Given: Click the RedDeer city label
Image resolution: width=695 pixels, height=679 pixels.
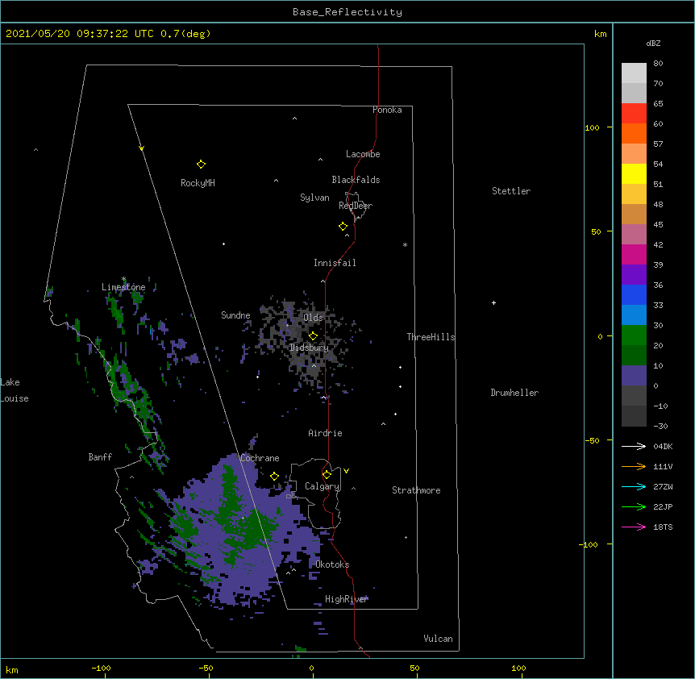Looking at the screenshot, I should click(x=356, y=206).
